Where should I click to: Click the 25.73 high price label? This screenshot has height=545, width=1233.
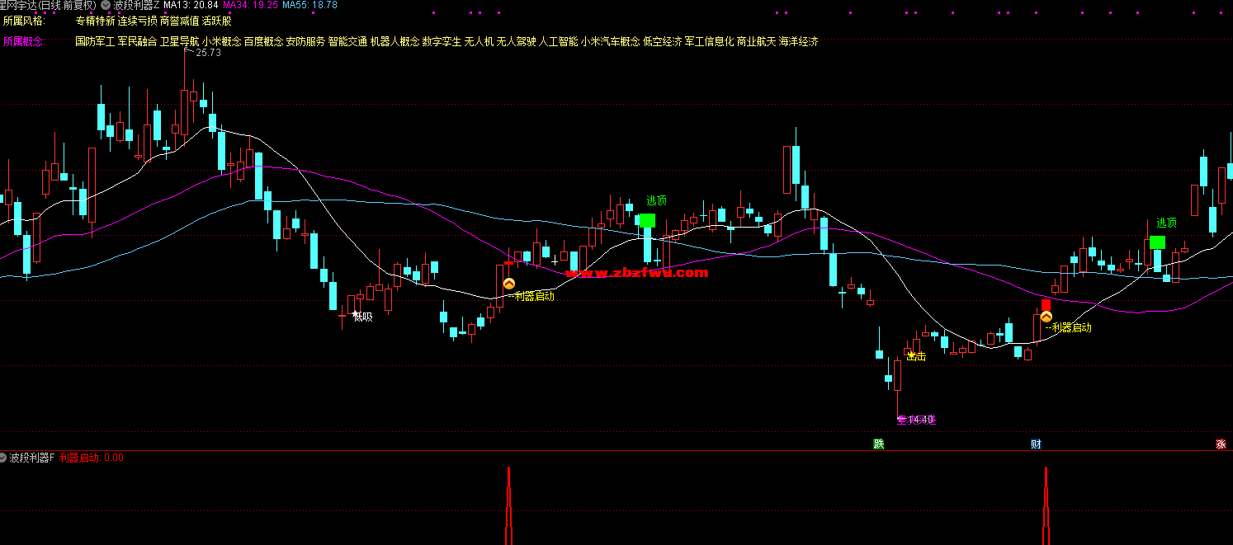[208, 53]
